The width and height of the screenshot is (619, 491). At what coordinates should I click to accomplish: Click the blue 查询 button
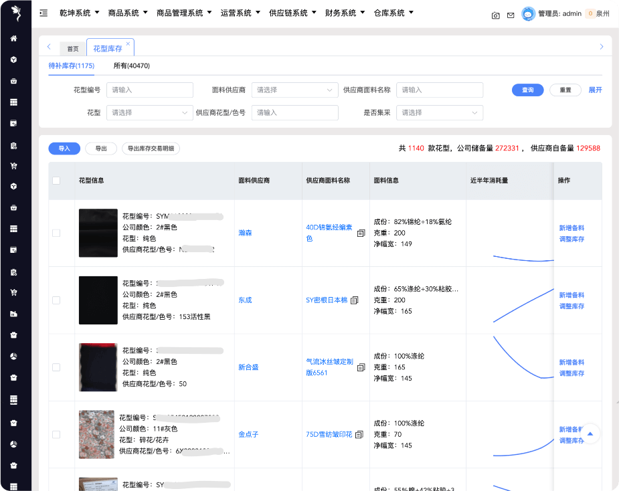click(527, 90)
